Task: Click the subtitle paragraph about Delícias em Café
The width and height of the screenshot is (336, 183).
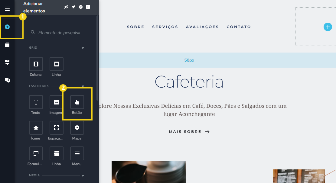Action: [192, 110]
